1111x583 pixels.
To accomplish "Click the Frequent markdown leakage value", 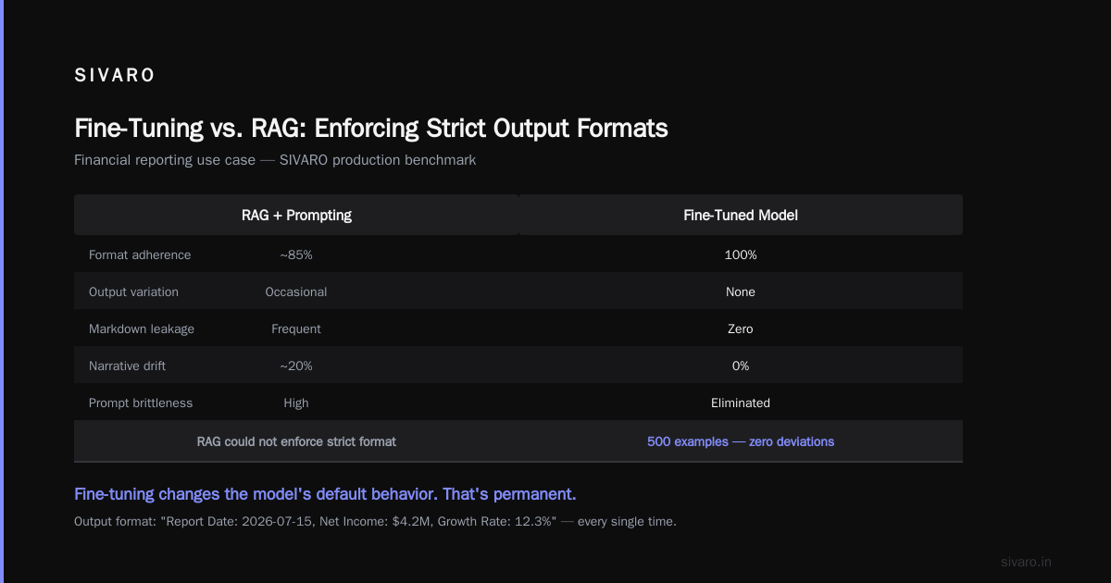I will pos(296,329).
